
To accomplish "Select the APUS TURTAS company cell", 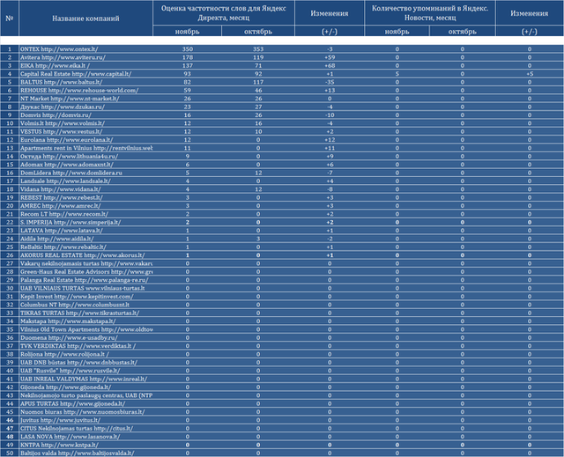I will [85, 404].
